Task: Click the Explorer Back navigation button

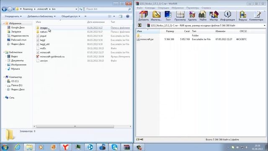Action: click(x=4, y=9)
